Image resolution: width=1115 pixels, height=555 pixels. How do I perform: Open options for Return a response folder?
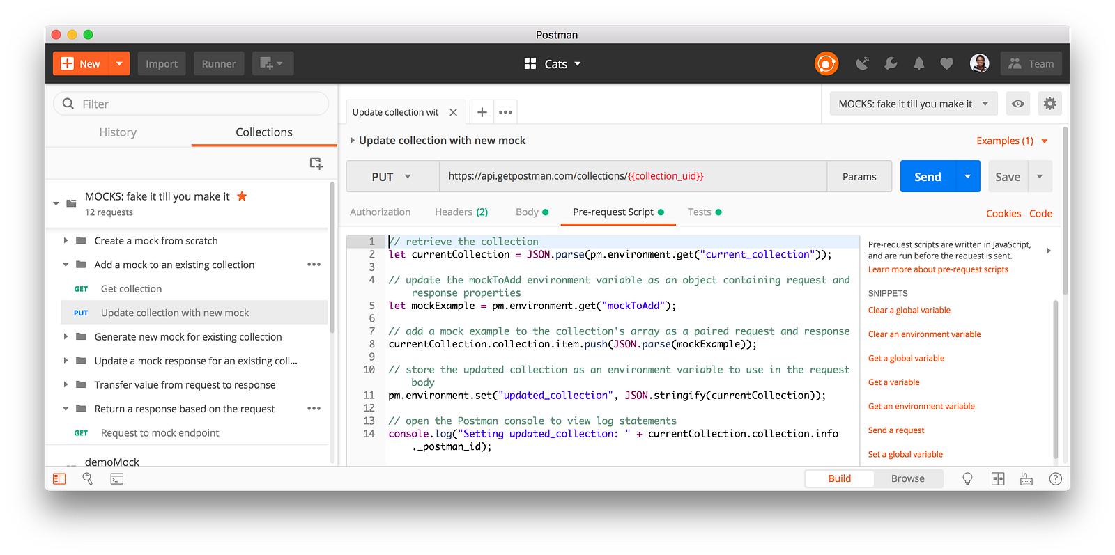tap(314, 409)
